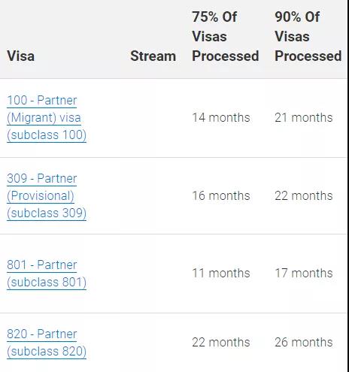Click the 14 months cell for subclass 100
Screen dimensions: 349x372
221,117
